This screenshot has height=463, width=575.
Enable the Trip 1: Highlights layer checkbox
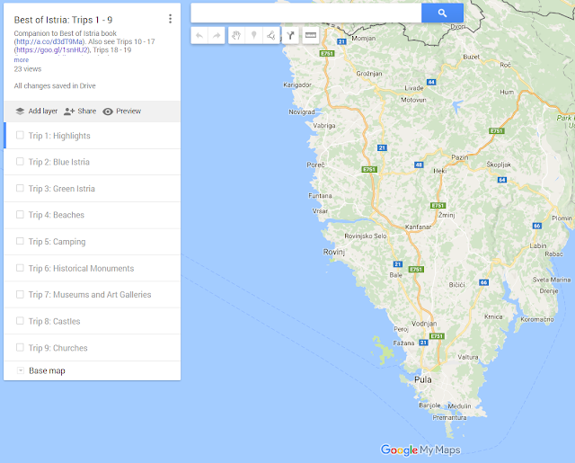tap(20, 136)
